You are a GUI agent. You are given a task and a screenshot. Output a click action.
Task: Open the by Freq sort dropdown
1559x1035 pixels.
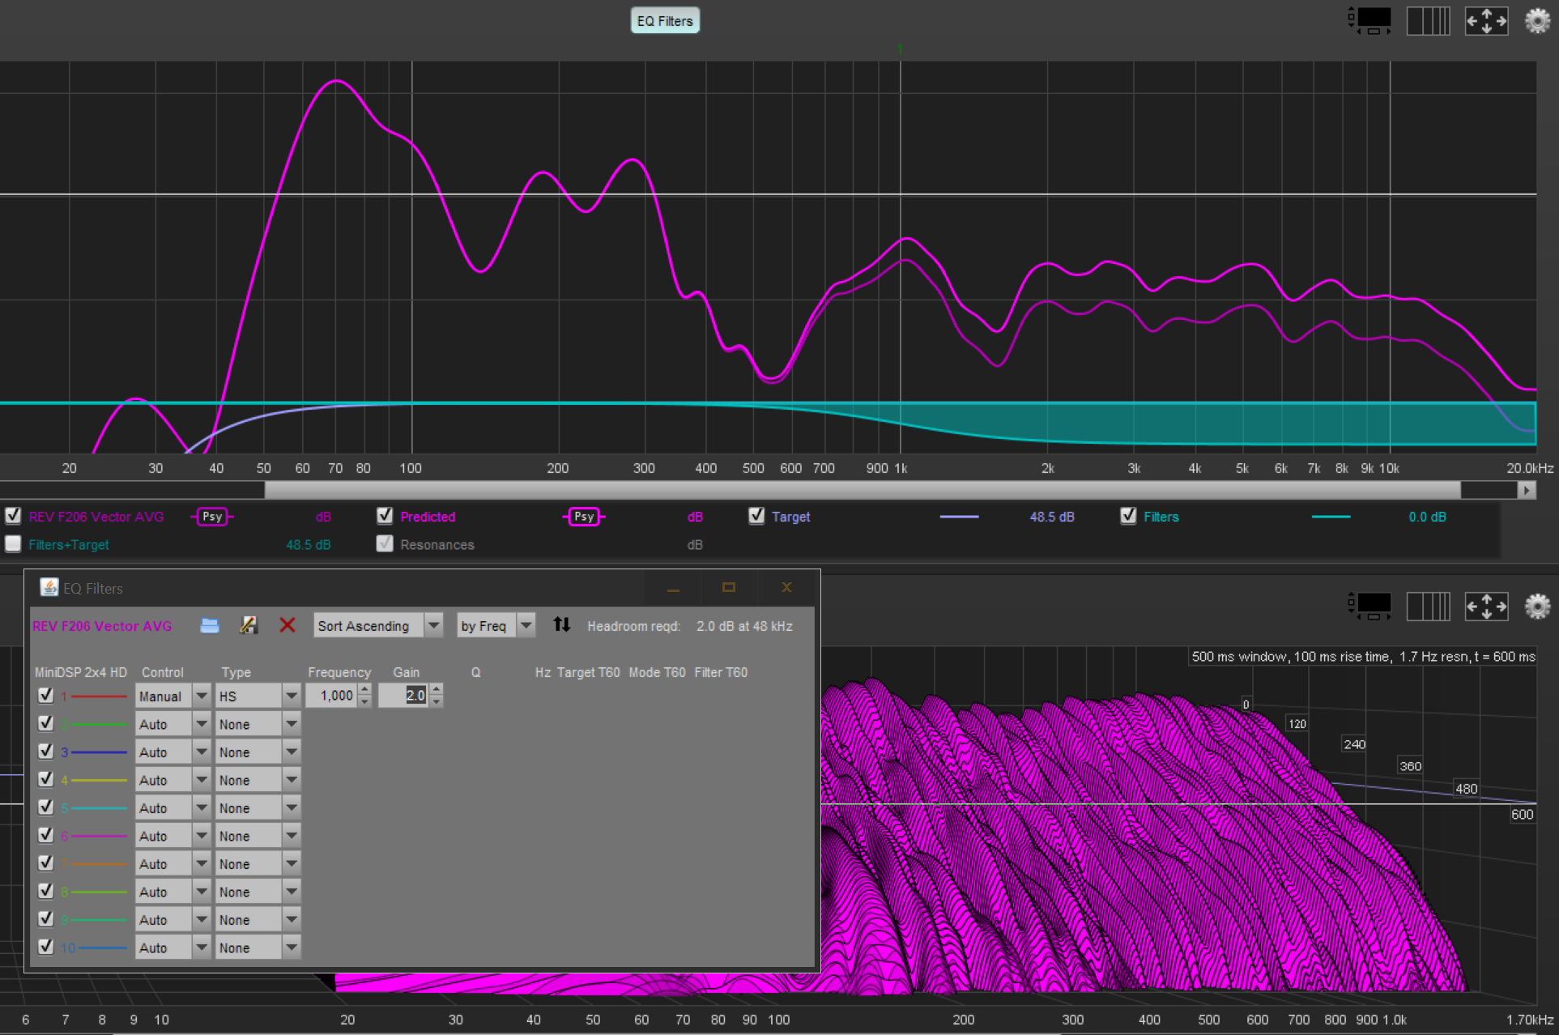[x=496, y=625]
